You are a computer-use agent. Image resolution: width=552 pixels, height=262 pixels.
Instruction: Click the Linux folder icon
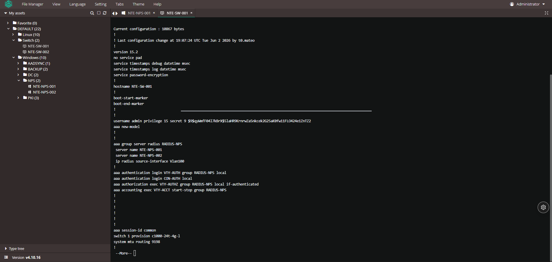pyautogui.click(x=20, y=34)
